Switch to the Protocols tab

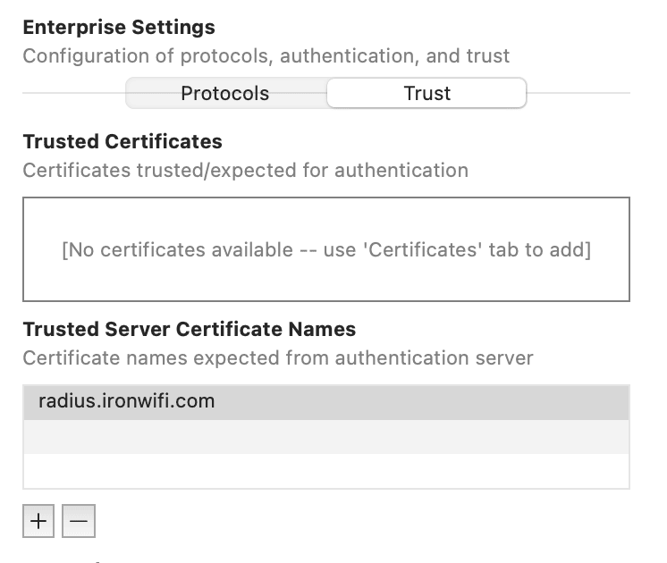tap(226, 93)
